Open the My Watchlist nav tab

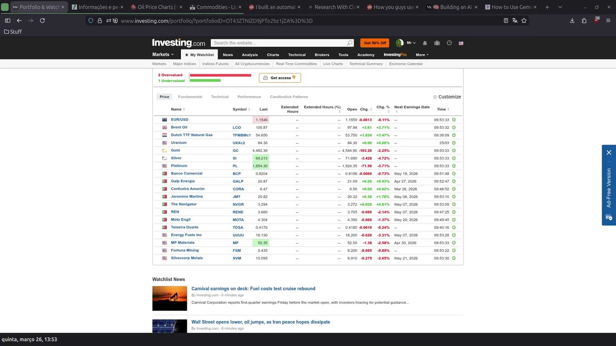click(199, 55)
